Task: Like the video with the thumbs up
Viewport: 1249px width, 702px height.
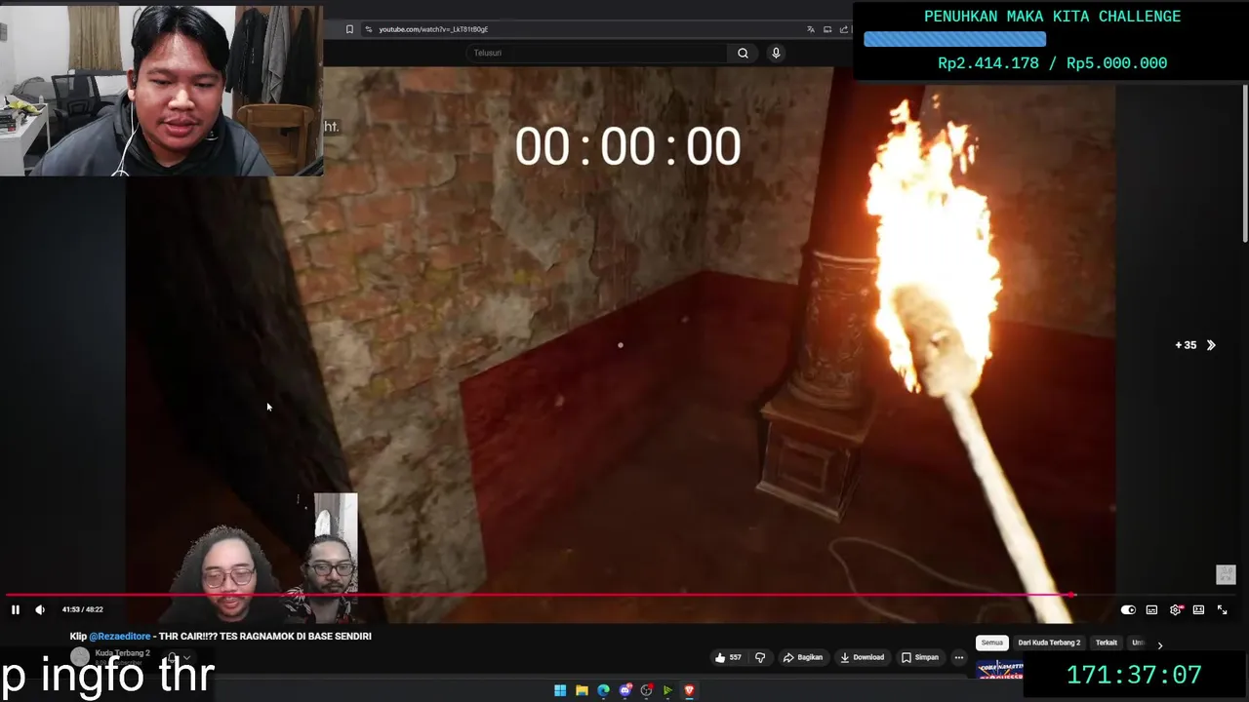Action: 720,657
